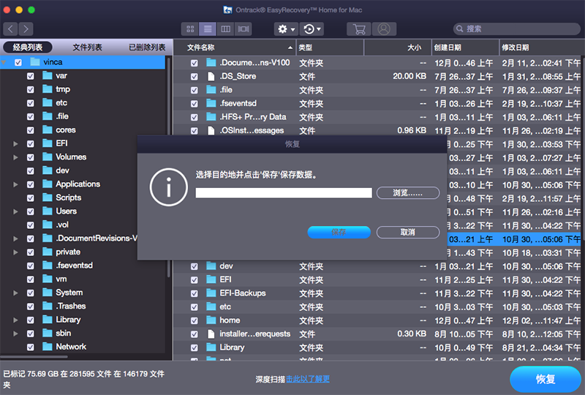Select the .Trashes folder icon in tree

[48, 306]
